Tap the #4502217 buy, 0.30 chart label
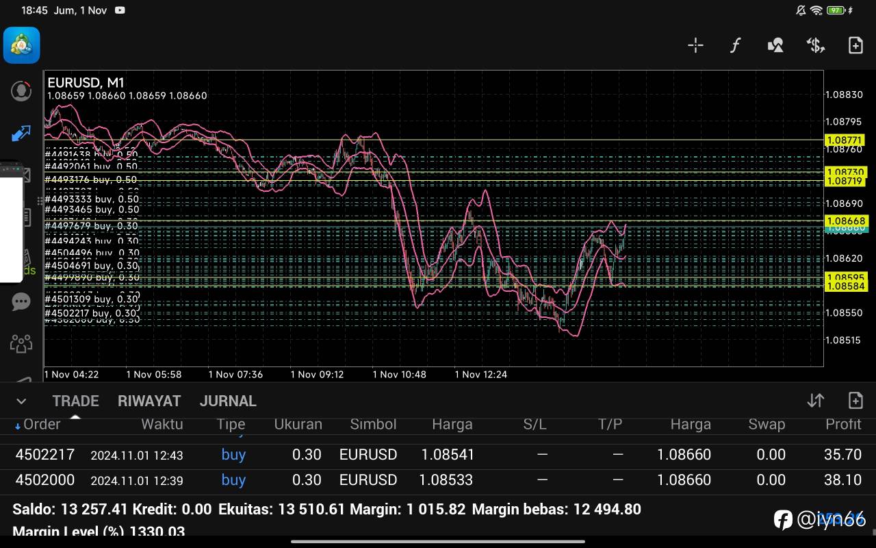 (x=91, y=314)
